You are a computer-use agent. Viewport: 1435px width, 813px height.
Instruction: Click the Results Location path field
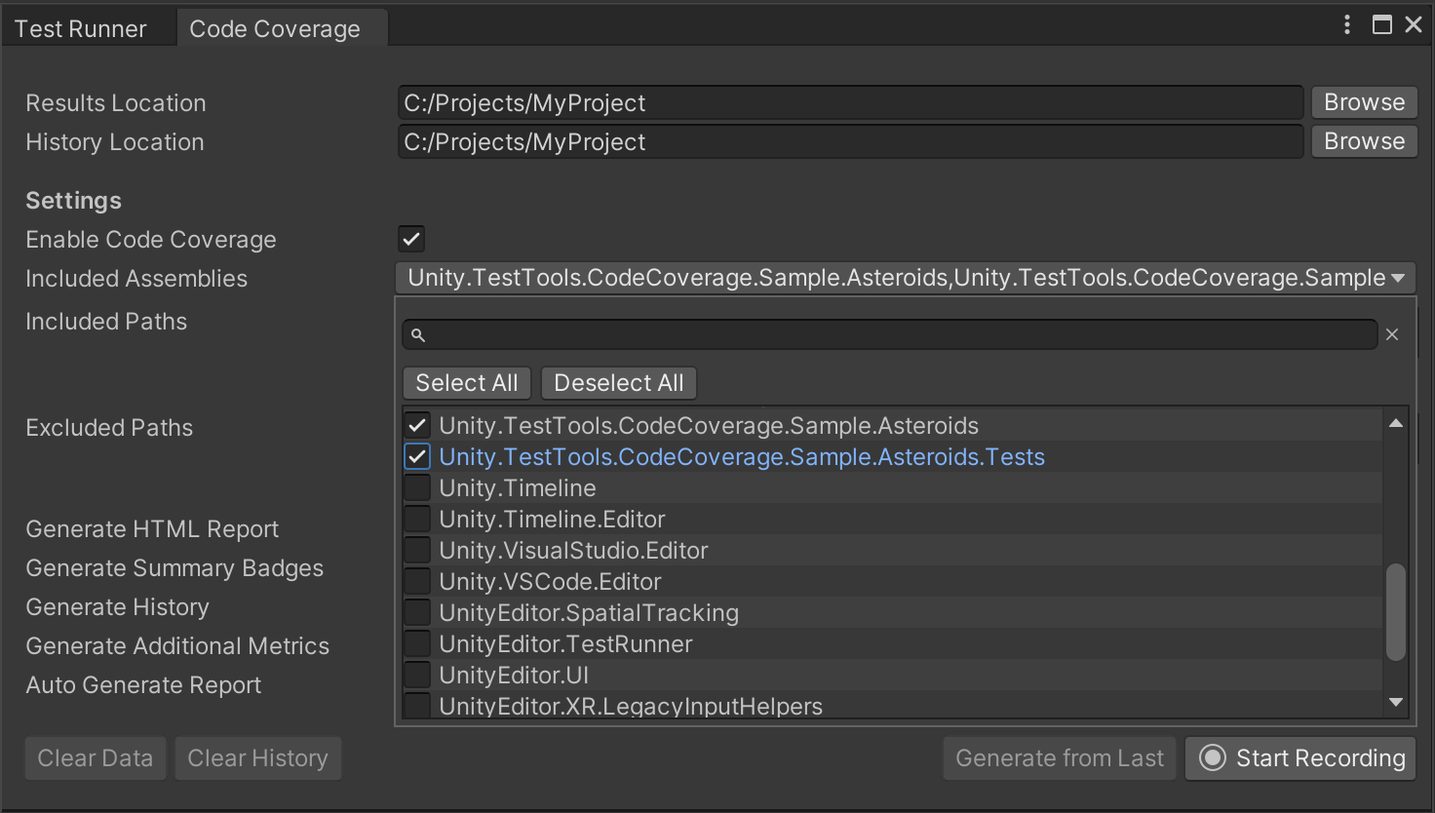coord(850,102)
